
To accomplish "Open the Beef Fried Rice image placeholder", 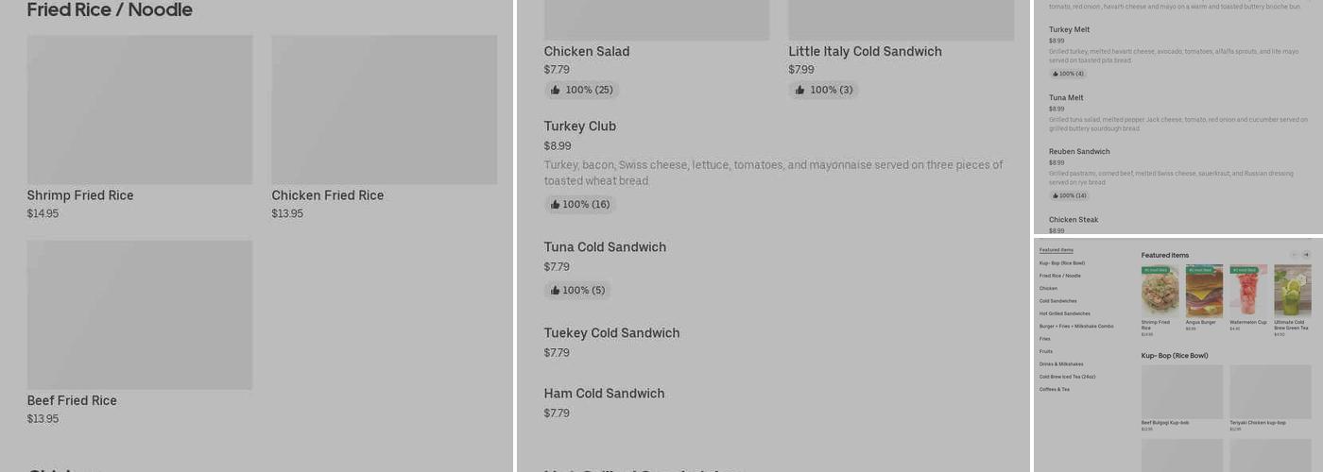I will click(x=140, y=314).
